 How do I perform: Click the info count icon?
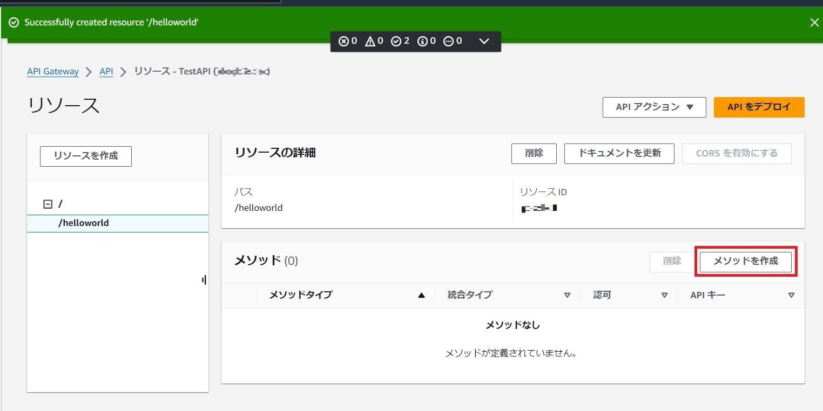tap(423, 41)
